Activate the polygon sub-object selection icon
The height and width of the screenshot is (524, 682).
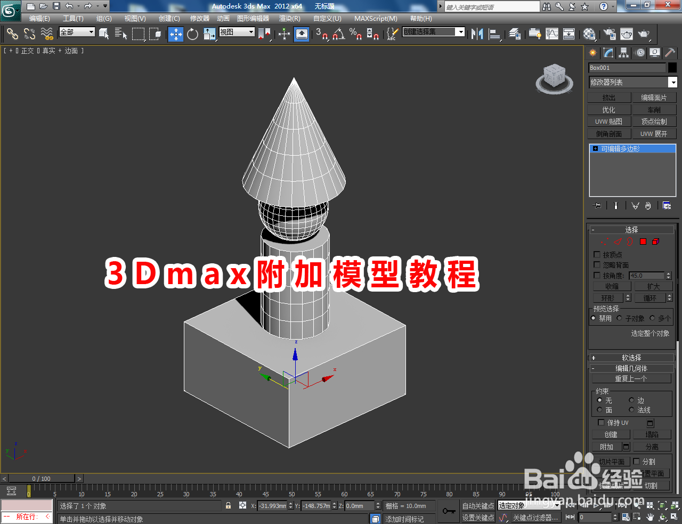643,241
